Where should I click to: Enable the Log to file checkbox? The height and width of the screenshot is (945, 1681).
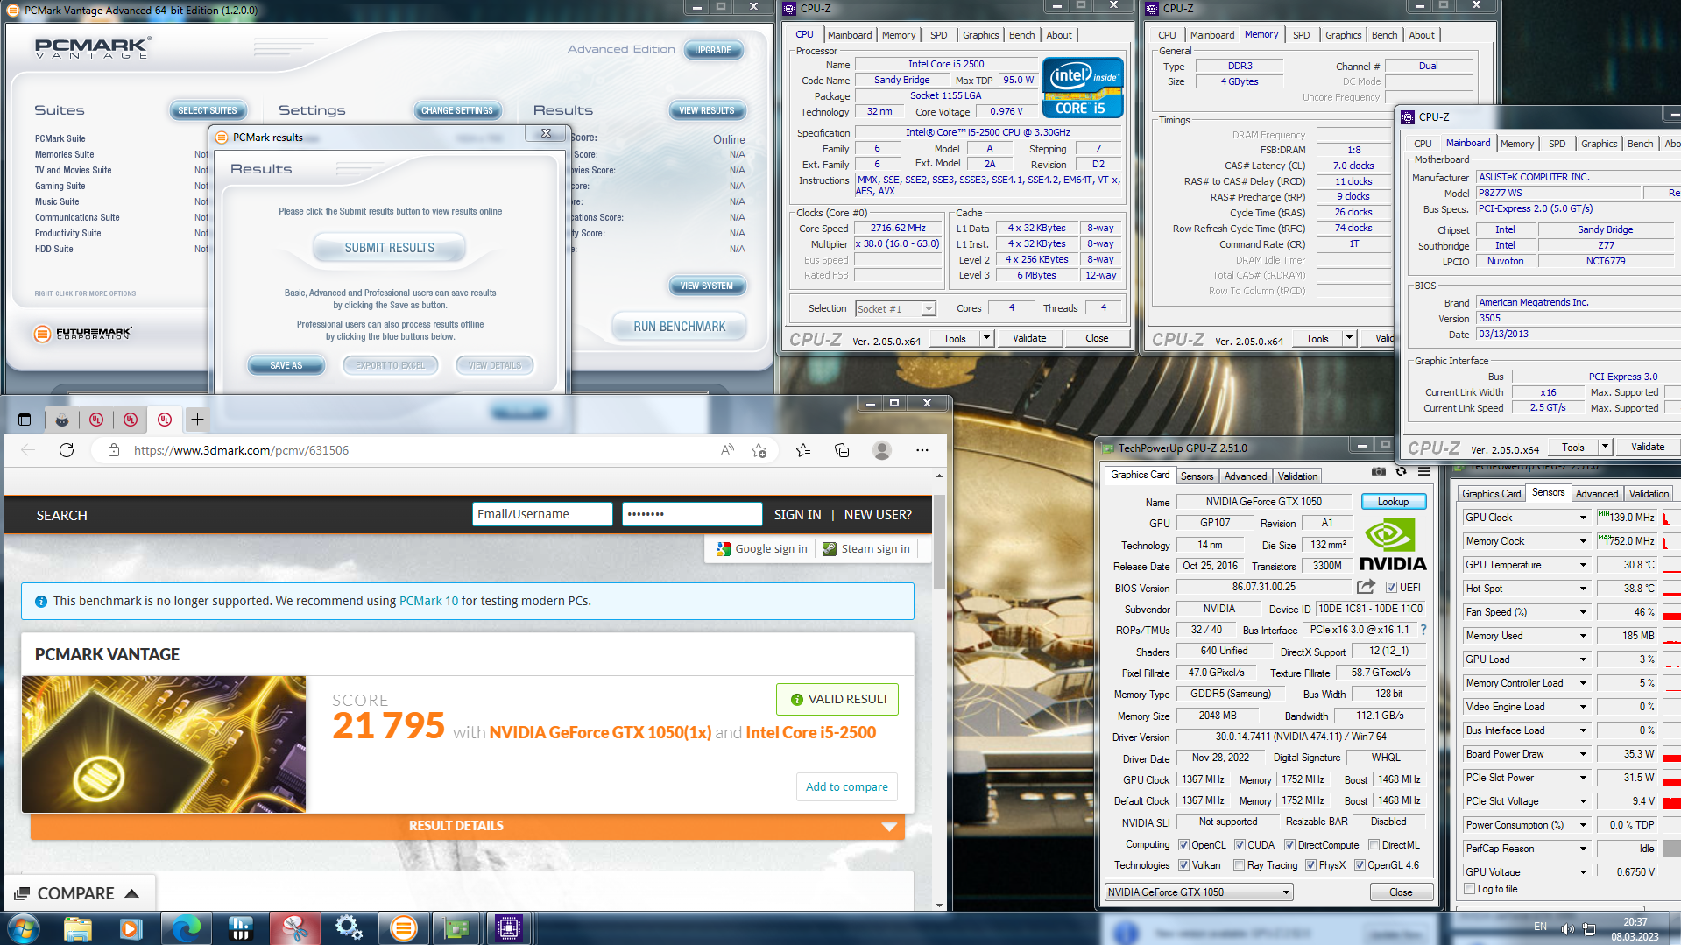pos(1470,889)
